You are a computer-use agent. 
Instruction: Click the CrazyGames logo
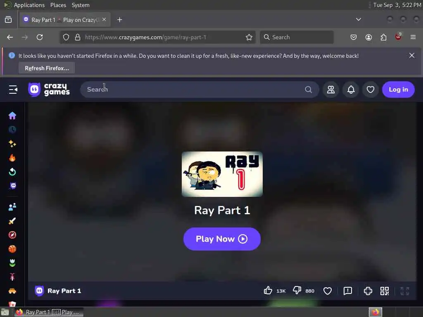click(49, 90)
